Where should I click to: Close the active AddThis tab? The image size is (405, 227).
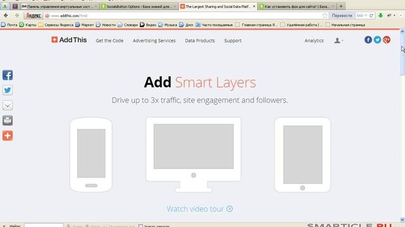tap(254, 6)
